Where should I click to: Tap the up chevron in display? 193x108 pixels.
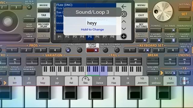coord(124,22)
